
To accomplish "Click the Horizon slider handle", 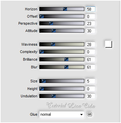I will pyautogui.click(x=65, y=9).
